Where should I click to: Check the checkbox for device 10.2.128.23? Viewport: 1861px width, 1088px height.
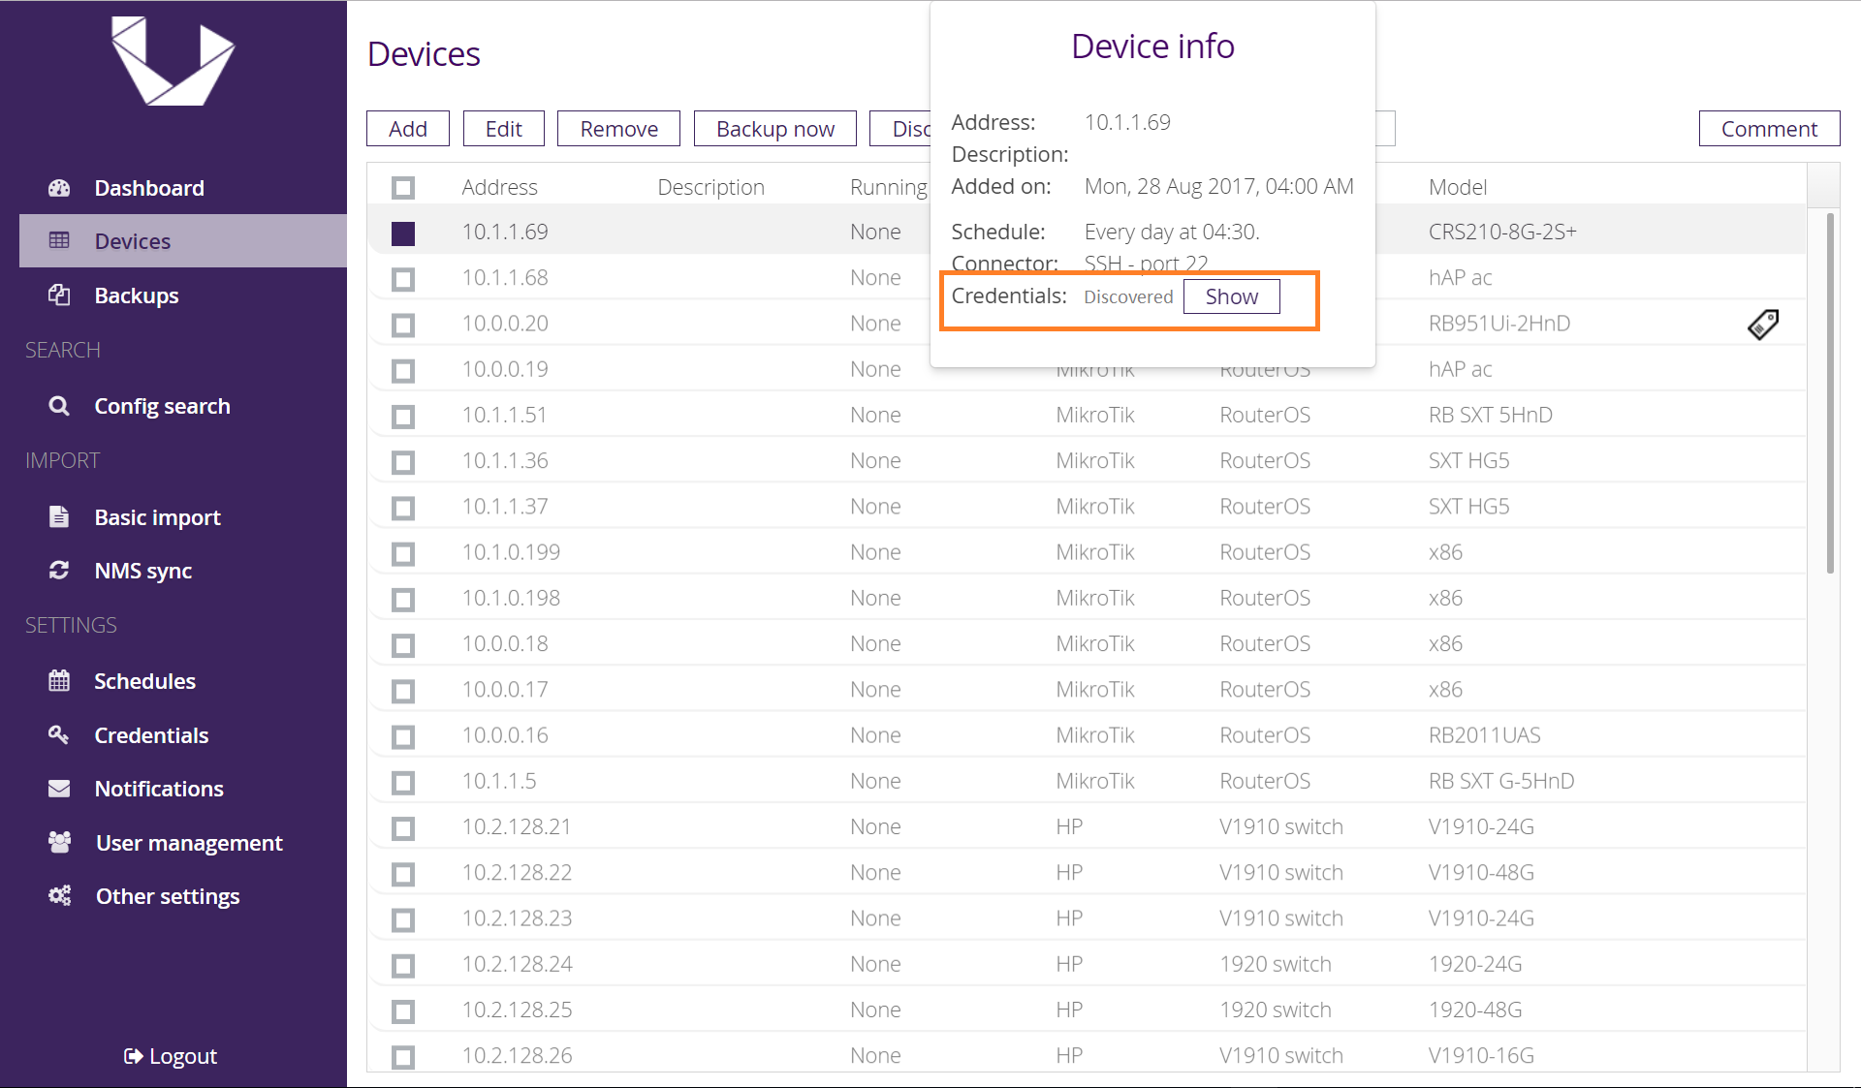(403, 920)
